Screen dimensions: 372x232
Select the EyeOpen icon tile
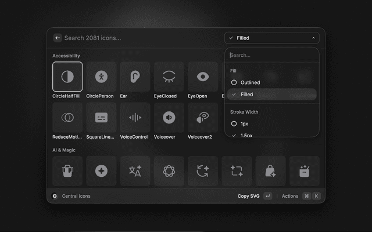203,77
